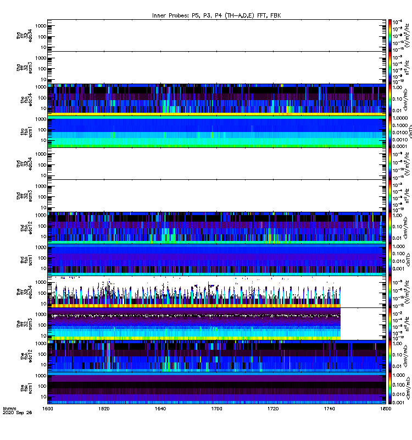Viewport: 412px width, 440px height.
Task: Click the 1620 time axis label
Action: pyautogui.click(x=104, y=409)
